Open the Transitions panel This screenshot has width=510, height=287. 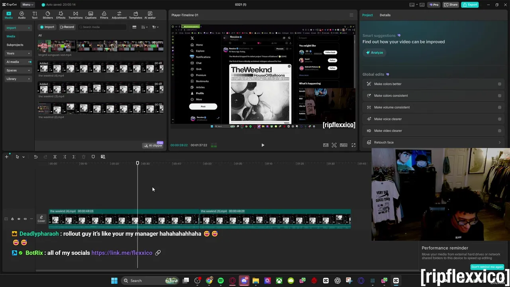[x=75, y=15]
